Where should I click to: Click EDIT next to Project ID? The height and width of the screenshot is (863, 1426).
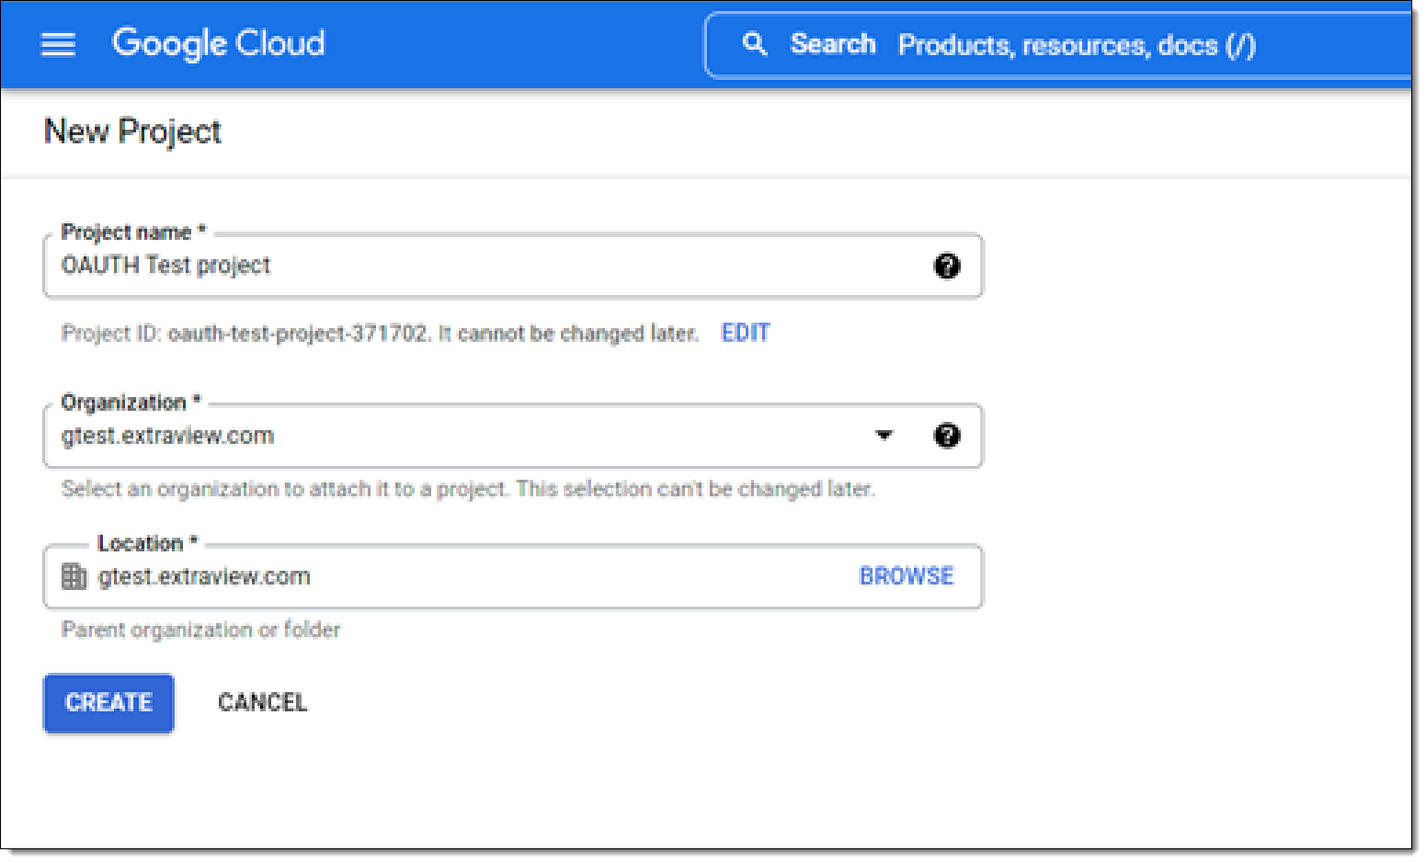coord(746,333)
